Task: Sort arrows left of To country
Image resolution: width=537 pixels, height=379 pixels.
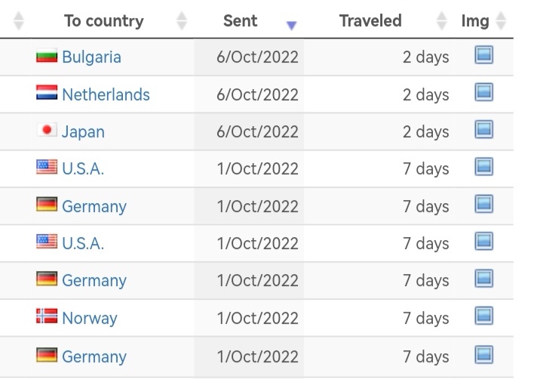Action: click(x=19, y=21)
